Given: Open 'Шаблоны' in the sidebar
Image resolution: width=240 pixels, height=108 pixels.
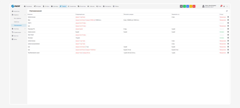Looking at the screenshot, I should [x=17, y=22].
